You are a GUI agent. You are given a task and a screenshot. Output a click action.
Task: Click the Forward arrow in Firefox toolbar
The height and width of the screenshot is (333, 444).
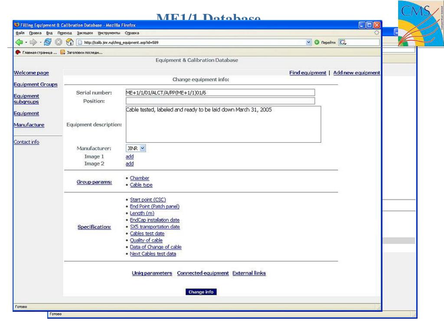tap(33, 42)
